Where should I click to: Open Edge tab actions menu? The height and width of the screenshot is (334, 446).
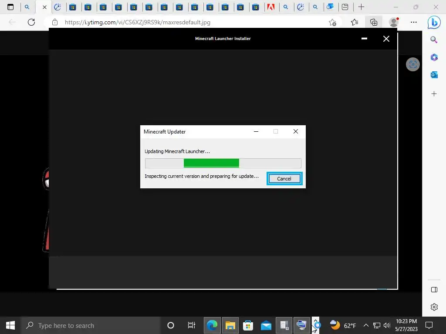10,7
